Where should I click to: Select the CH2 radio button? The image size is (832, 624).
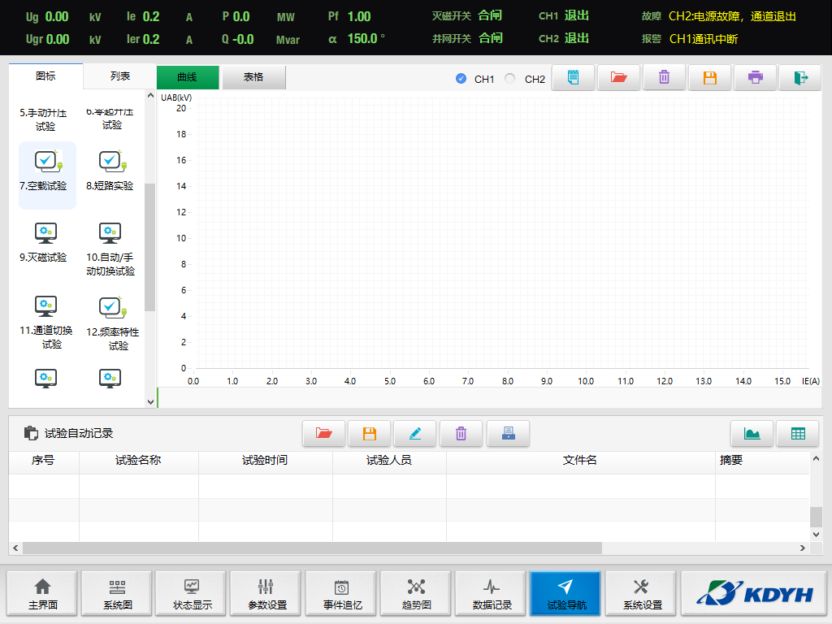pyautogui.click(x=510, y=79)
